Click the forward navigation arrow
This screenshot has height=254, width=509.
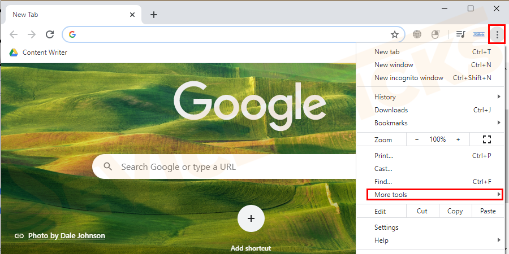coord(32,34)
